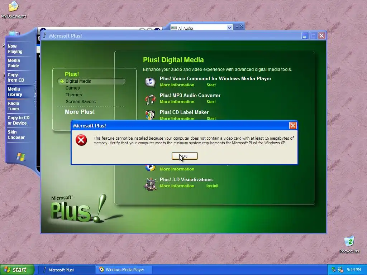Open Voice Command music note icon

point(150,82)
